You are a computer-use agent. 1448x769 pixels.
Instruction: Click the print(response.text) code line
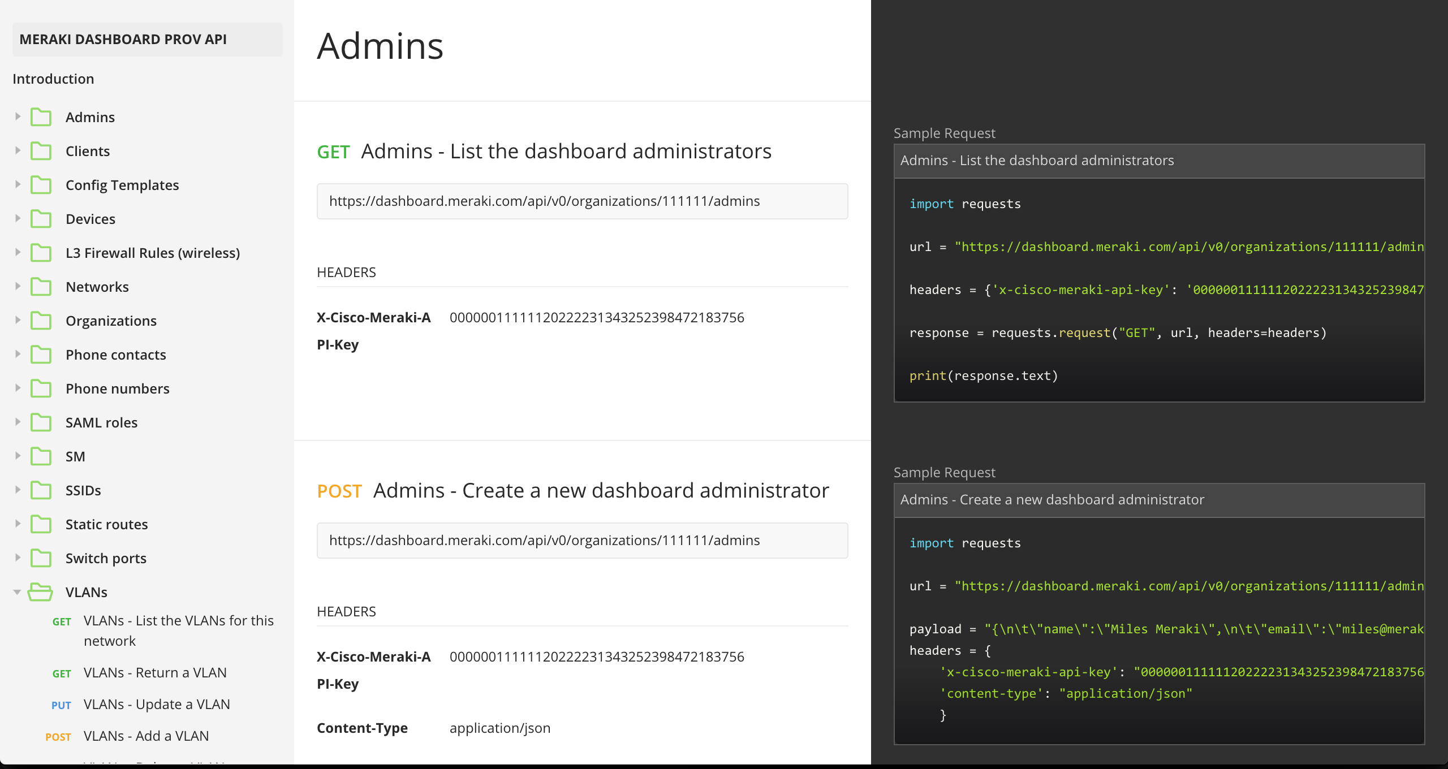tap(984, 375)
